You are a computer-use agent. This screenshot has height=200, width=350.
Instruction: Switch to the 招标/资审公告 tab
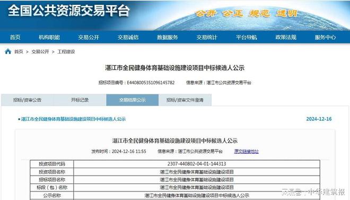pyautogui.click(x=27, y=100)
